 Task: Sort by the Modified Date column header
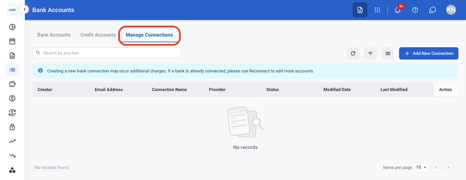[x=337, y=90]
